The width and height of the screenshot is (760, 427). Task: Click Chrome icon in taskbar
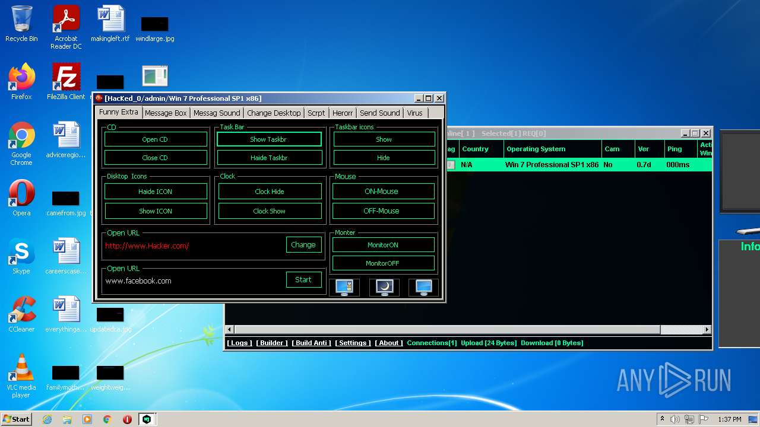coord(107,419)
